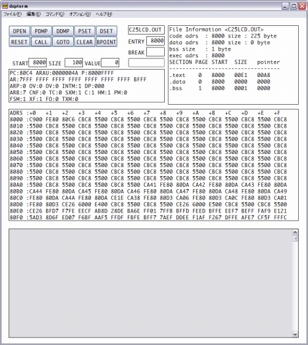The height and width of the screenshot is (345, 308).
Task: Focus the ENTRY address field
Action: [x=156, y=41]
